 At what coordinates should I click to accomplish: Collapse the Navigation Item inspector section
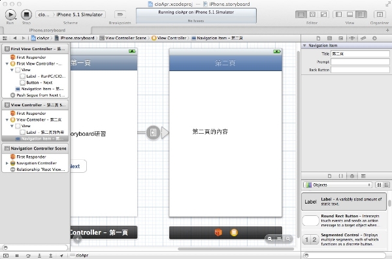(304, 46)
